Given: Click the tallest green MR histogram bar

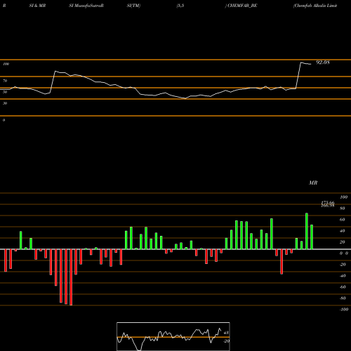Looking at the screenshot, I should pos(307,231).
